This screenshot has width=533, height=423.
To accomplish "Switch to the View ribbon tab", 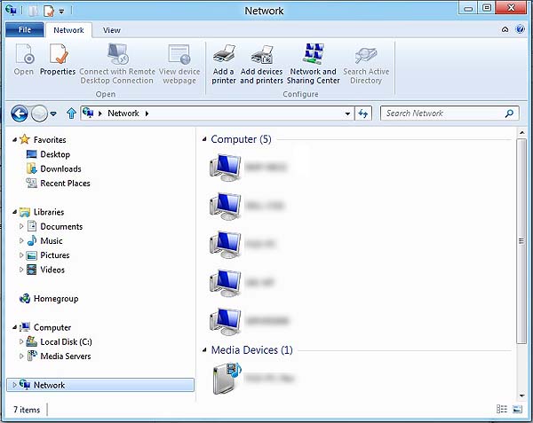I will 111,30.
